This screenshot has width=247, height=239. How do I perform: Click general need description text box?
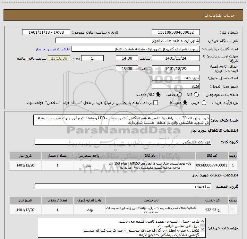[122, 120]
